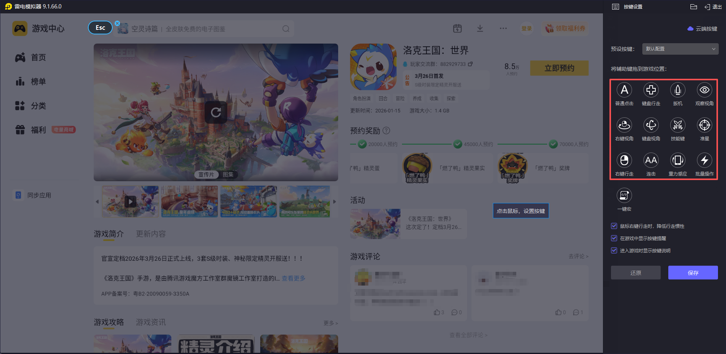The width and height of the screenshot is (726, 354).
Task: Switch to the 更新内容 tab
Action: [151, 234]
